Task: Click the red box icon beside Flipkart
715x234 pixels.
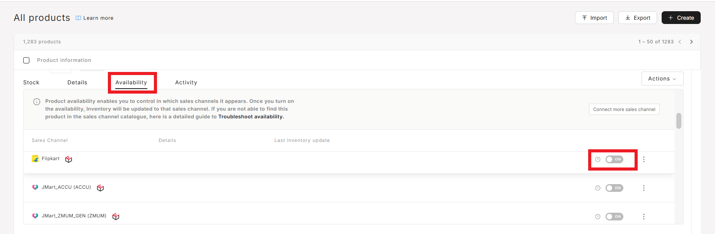Action: (x=68, y=159)
